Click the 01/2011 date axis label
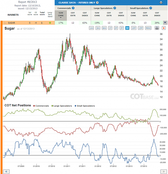This screenshot has width=168, height=174. tap(67, 166)
